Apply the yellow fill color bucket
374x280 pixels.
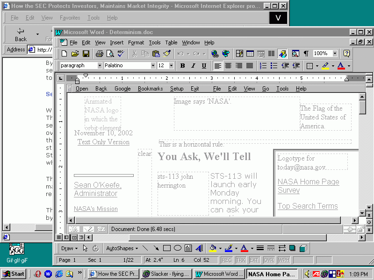point(213,248)
